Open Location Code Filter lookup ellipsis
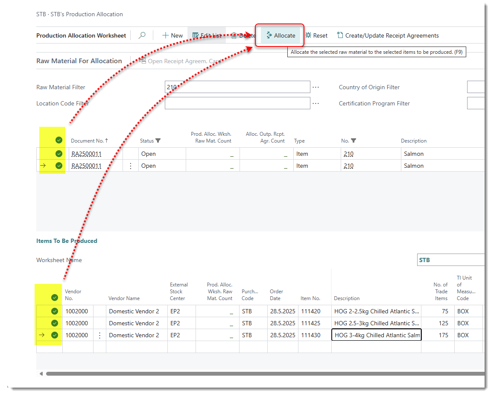The height and width of the screenshot is (394, 491). [316, 103]
